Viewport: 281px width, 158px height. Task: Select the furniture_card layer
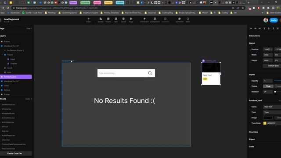pos(16,77)
